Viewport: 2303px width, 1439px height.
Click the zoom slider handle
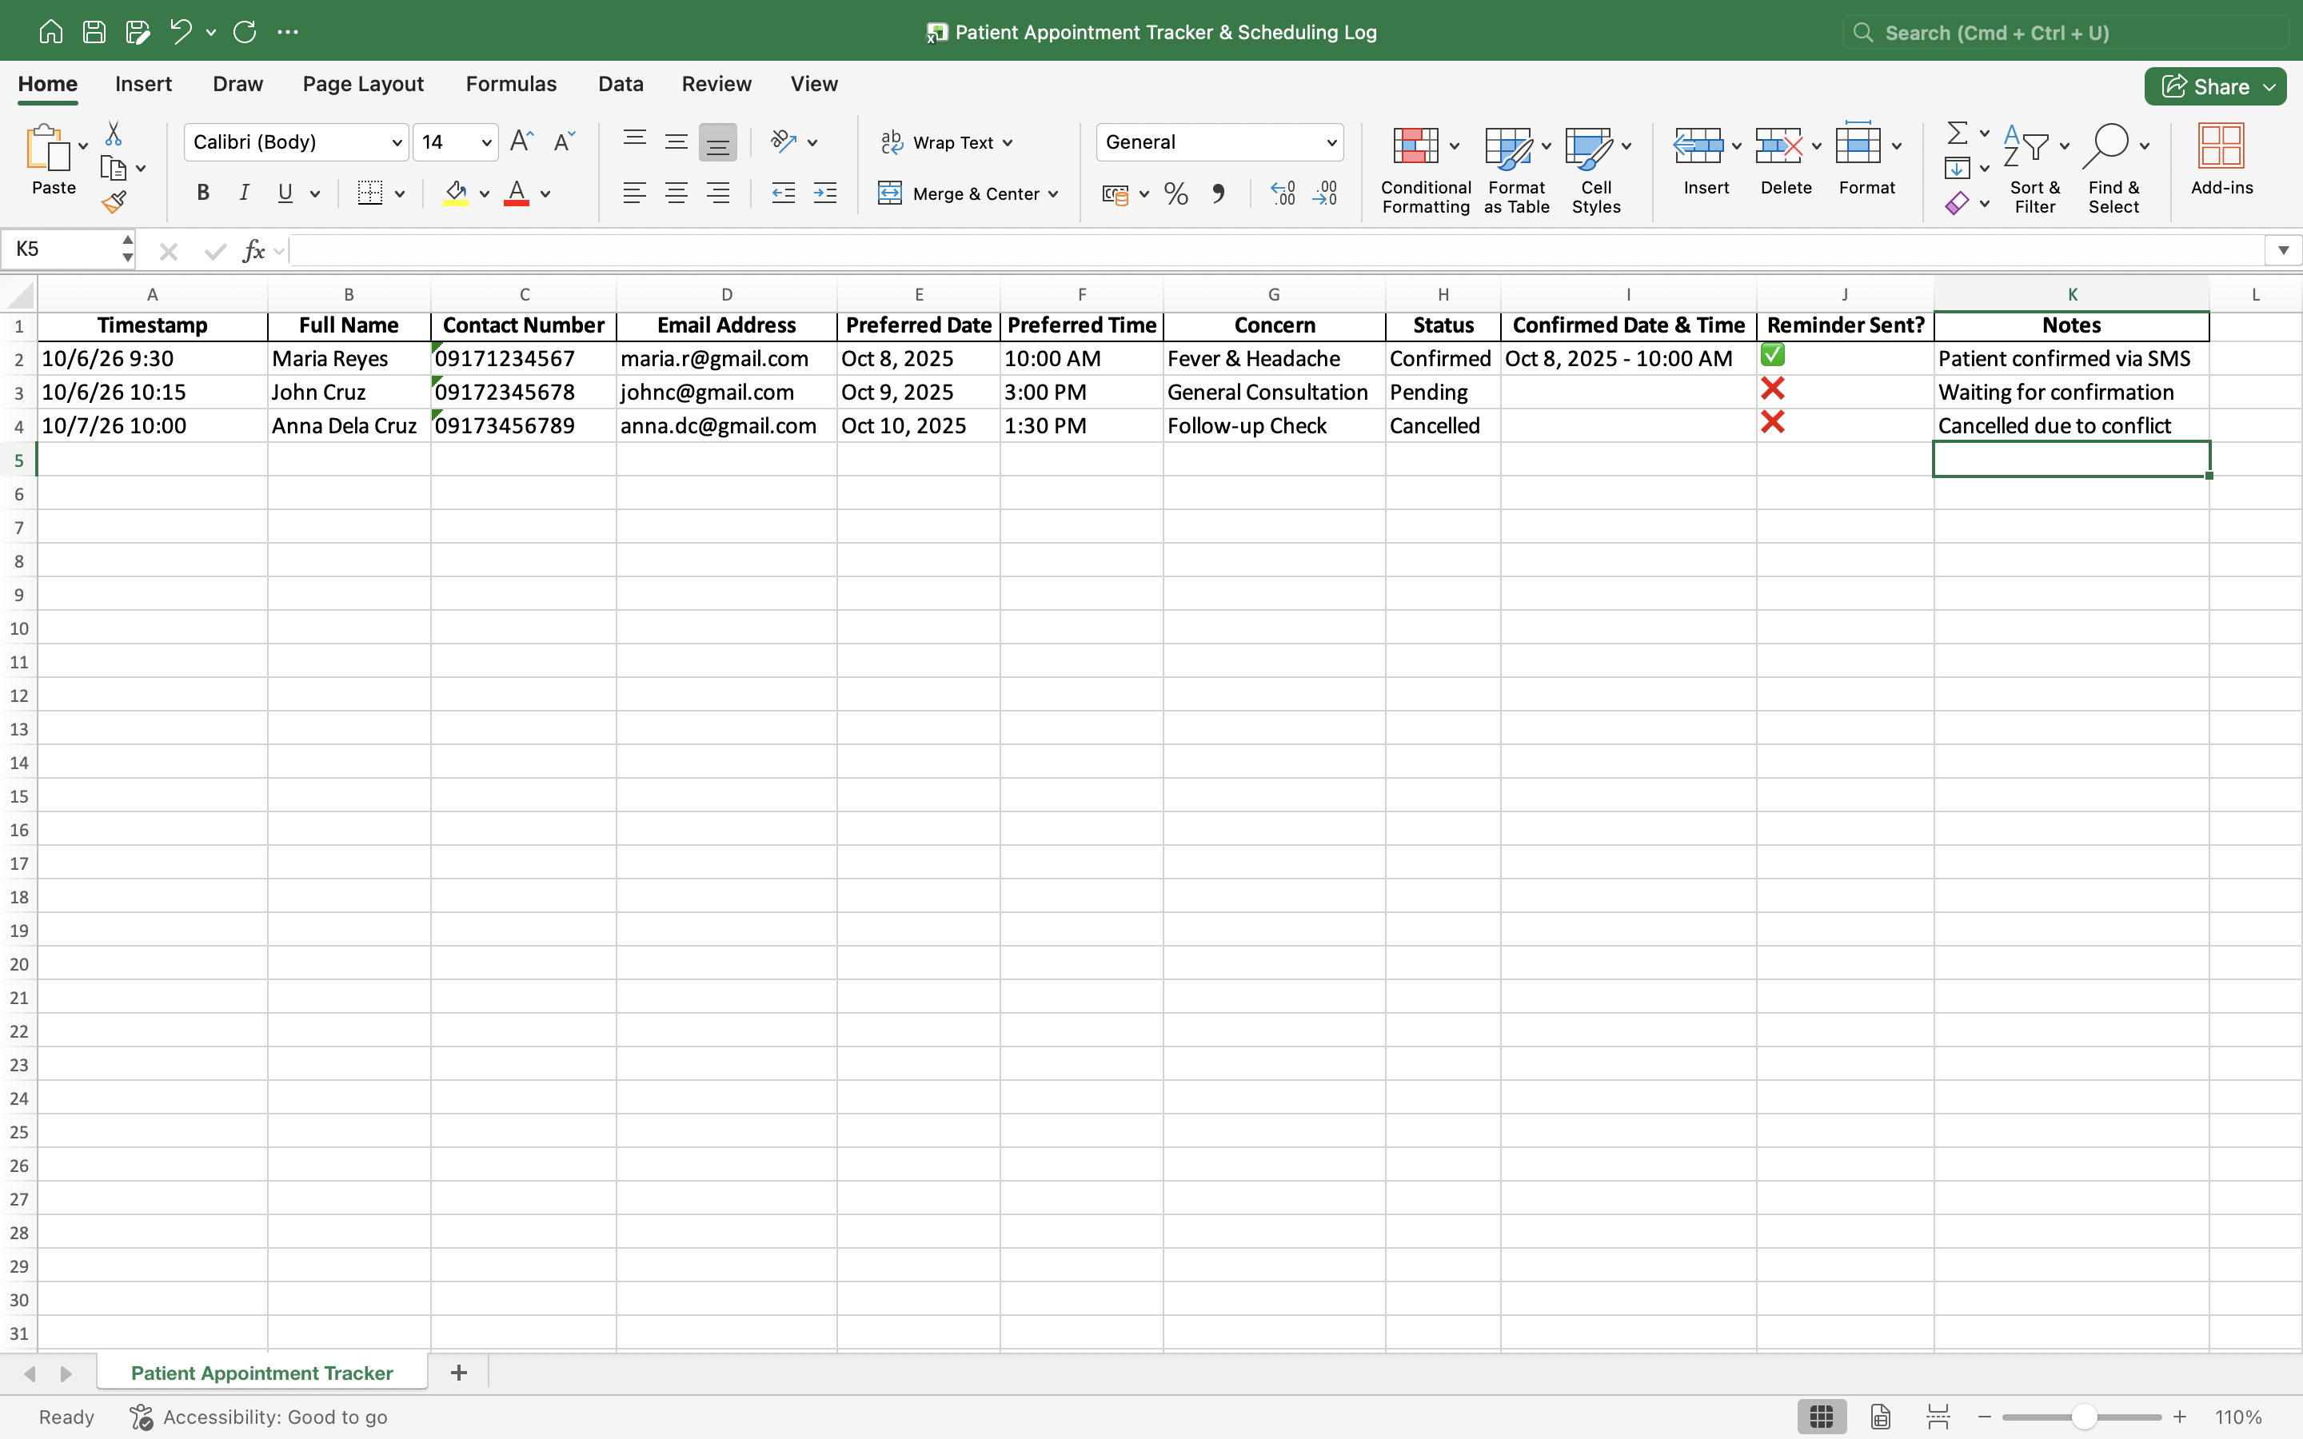click(2084, 1416)
